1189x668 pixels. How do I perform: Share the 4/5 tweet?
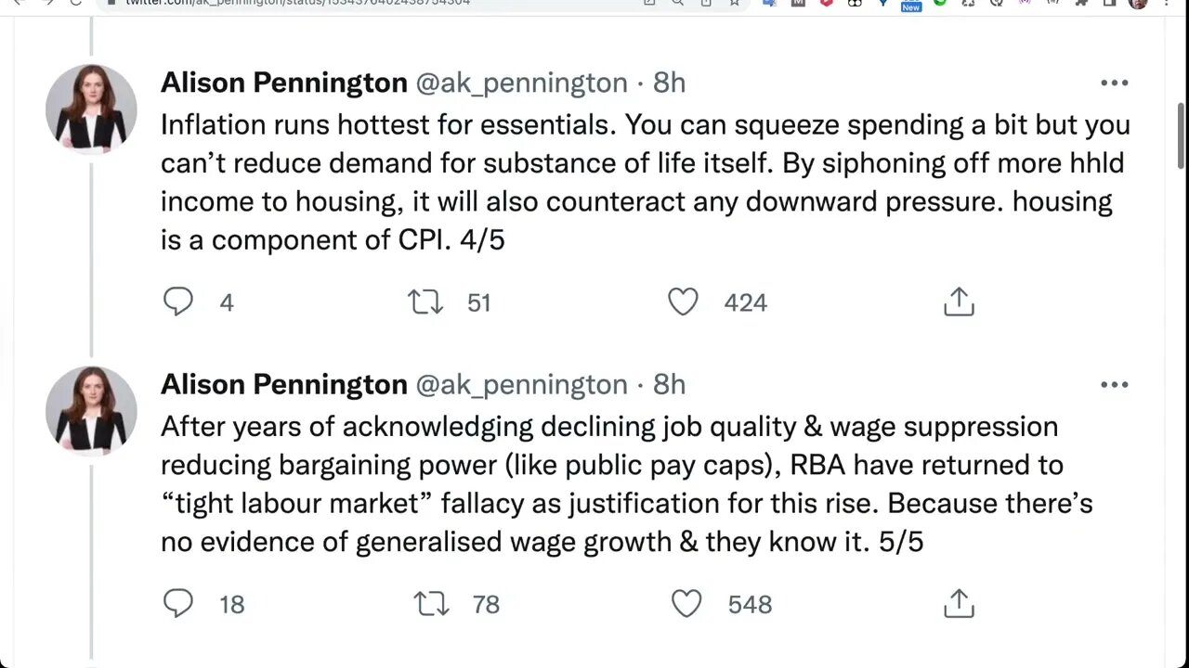[959, 302]
